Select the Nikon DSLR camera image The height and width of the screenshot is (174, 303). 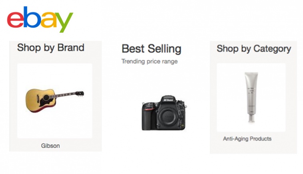click(x=164, y=113)
